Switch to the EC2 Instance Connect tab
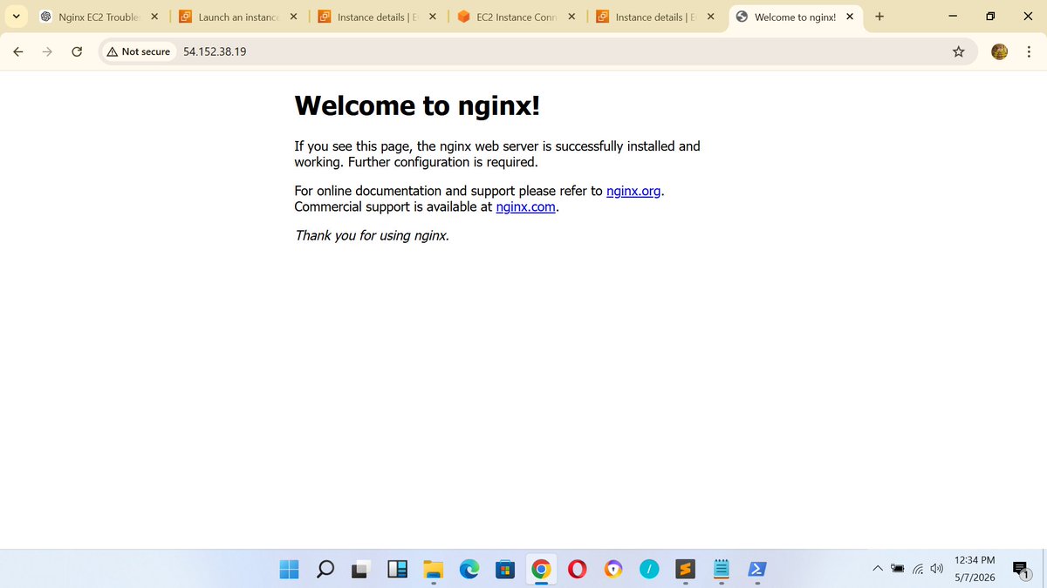The image size is (1047, 588). coord(516,17)
